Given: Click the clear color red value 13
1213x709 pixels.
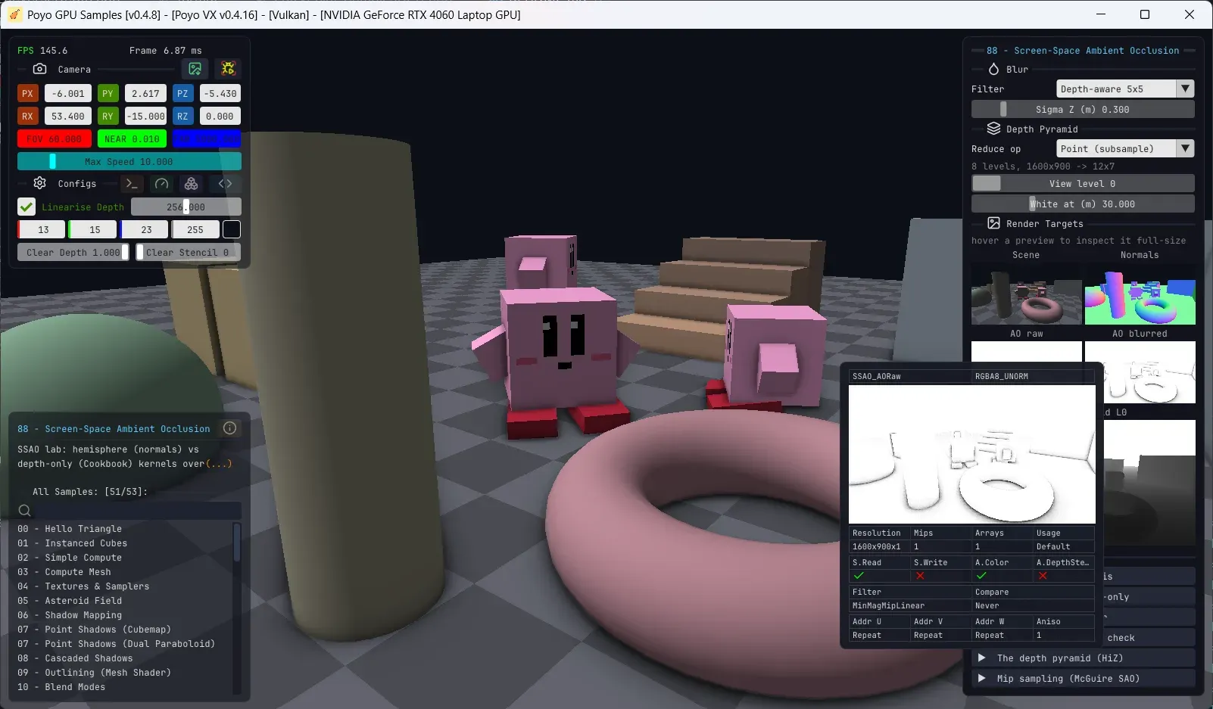Looking at the screenshot, I should pos(43,229).
